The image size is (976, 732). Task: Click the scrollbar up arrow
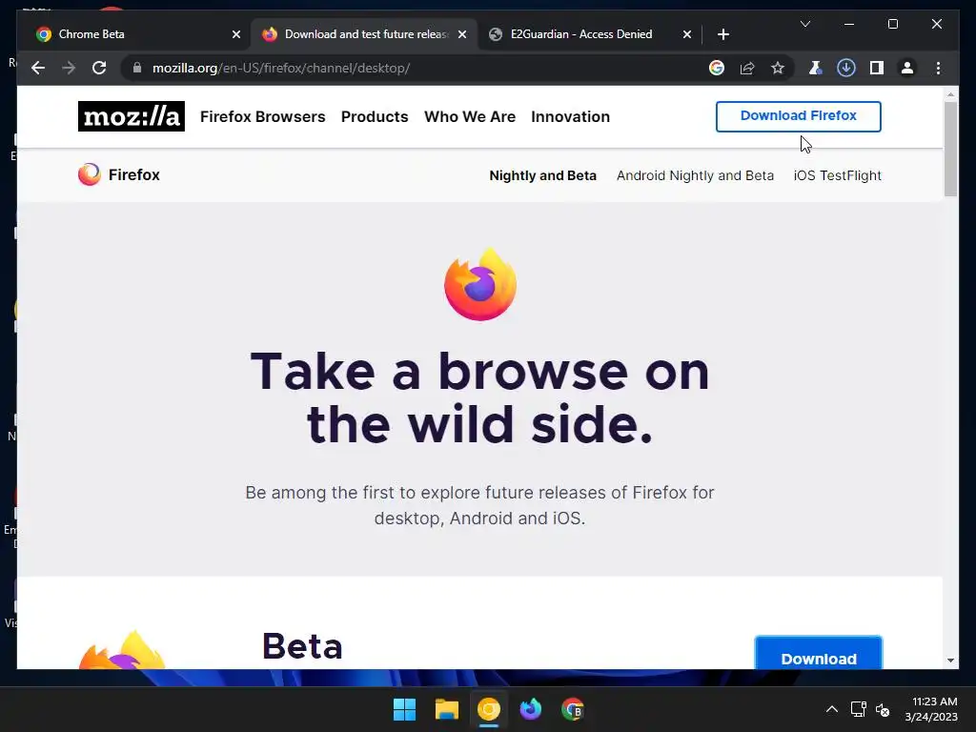point(950,94)
